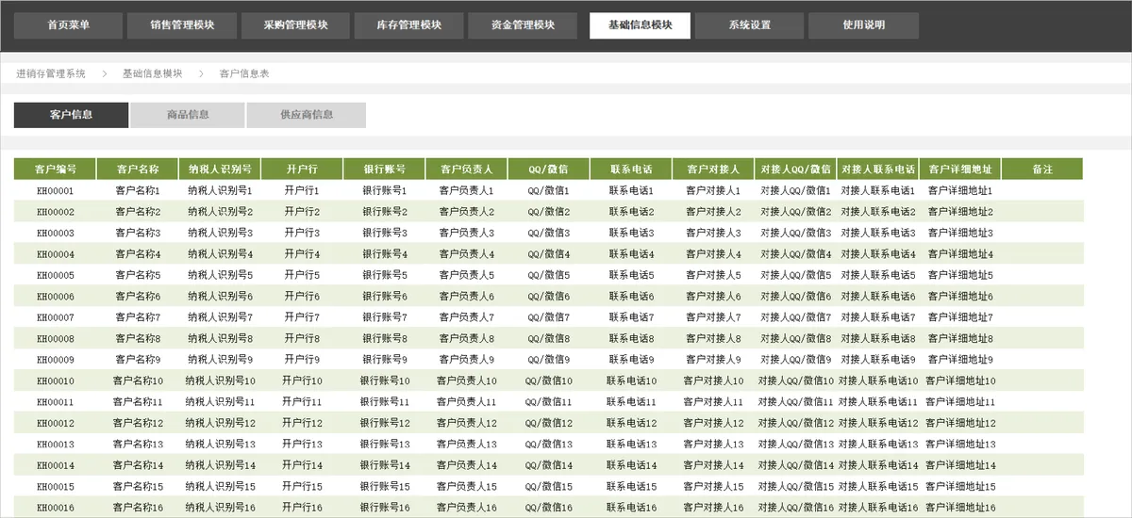Click cell 开户行14
The height and width of the screenshot is (518, 1132).
pos(302,465)
